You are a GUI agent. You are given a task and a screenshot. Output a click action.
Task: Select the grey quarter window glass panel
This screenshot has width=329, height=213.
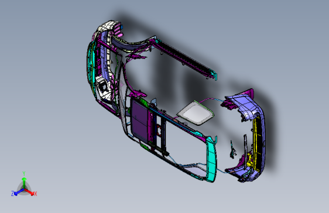pos(196,113)
